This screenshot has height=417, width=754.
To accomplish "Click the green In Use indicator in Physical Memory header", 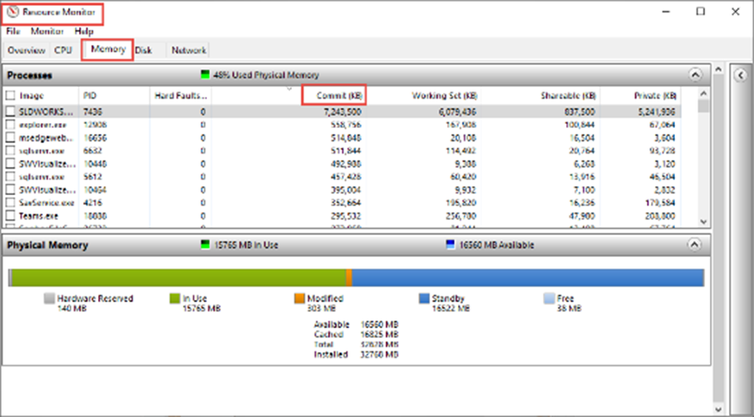I will pyautogui.click(x=205, y=246).
